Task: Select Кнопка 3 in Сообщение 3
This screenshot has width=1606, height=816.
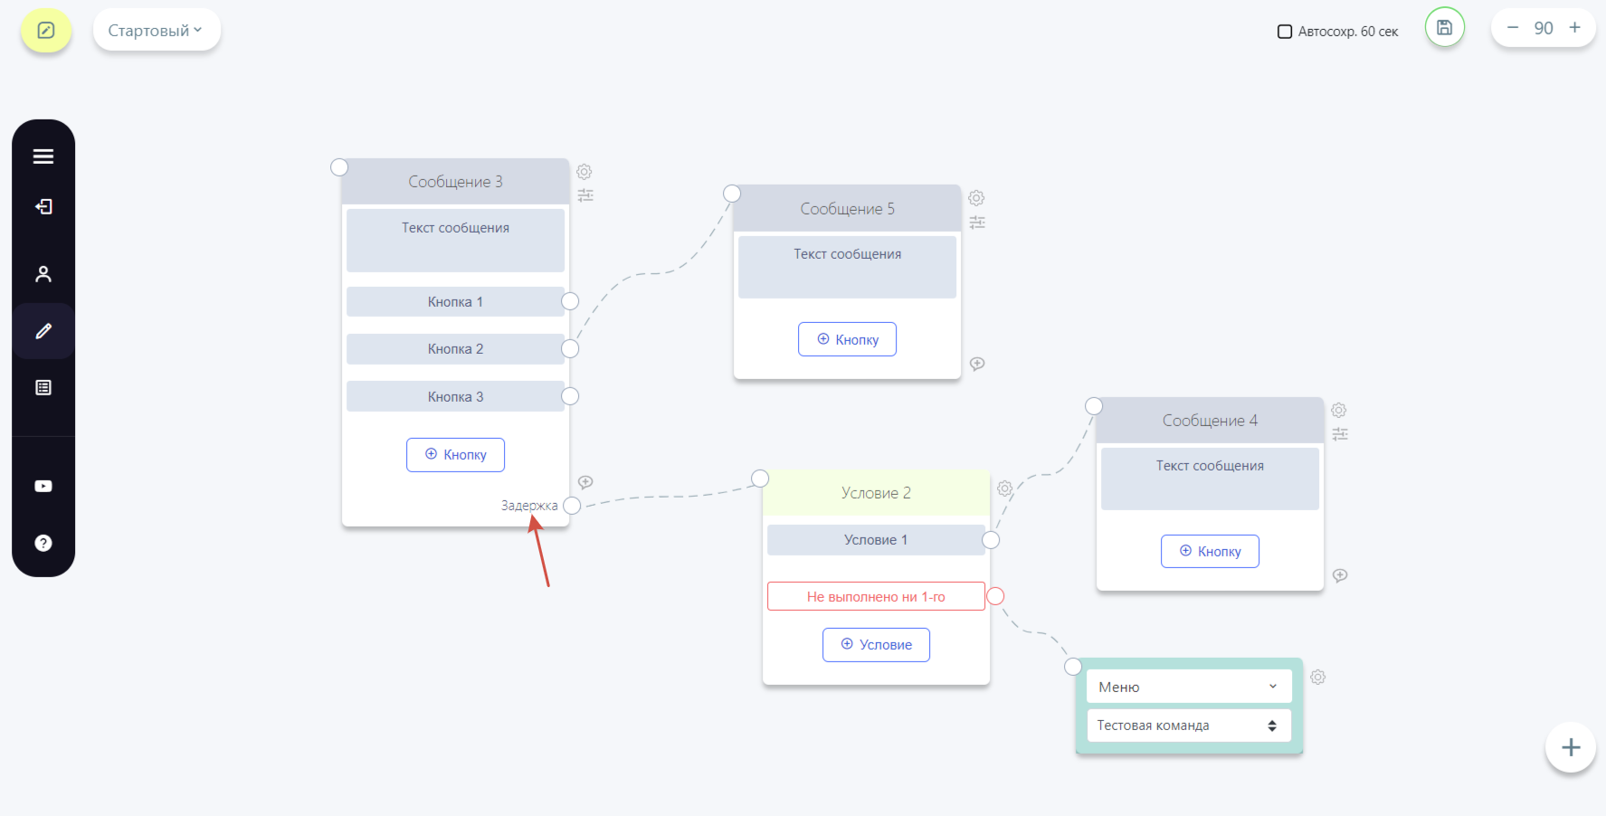Action: pos(455,396)
